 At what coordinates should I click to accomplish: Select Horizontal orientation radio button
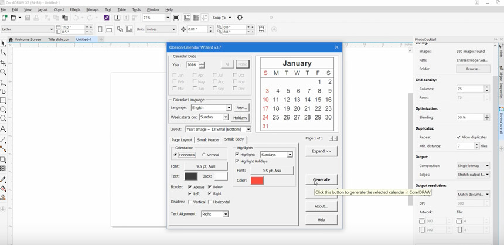pyautogui.click(x=175, y=155)
